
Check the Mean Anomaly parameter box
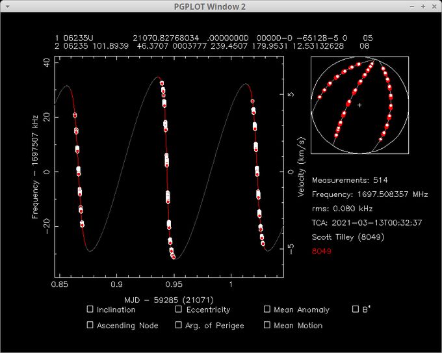tap(267, 309)
